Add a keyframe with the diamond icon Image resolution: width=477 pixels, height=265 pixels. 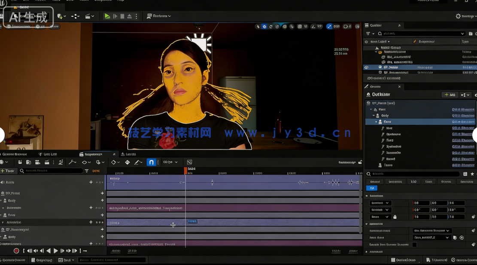click(x=127, y=162)
